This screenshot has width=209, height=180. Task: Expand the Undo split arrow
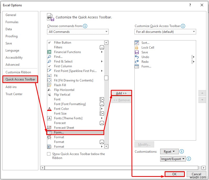[194, 57]
